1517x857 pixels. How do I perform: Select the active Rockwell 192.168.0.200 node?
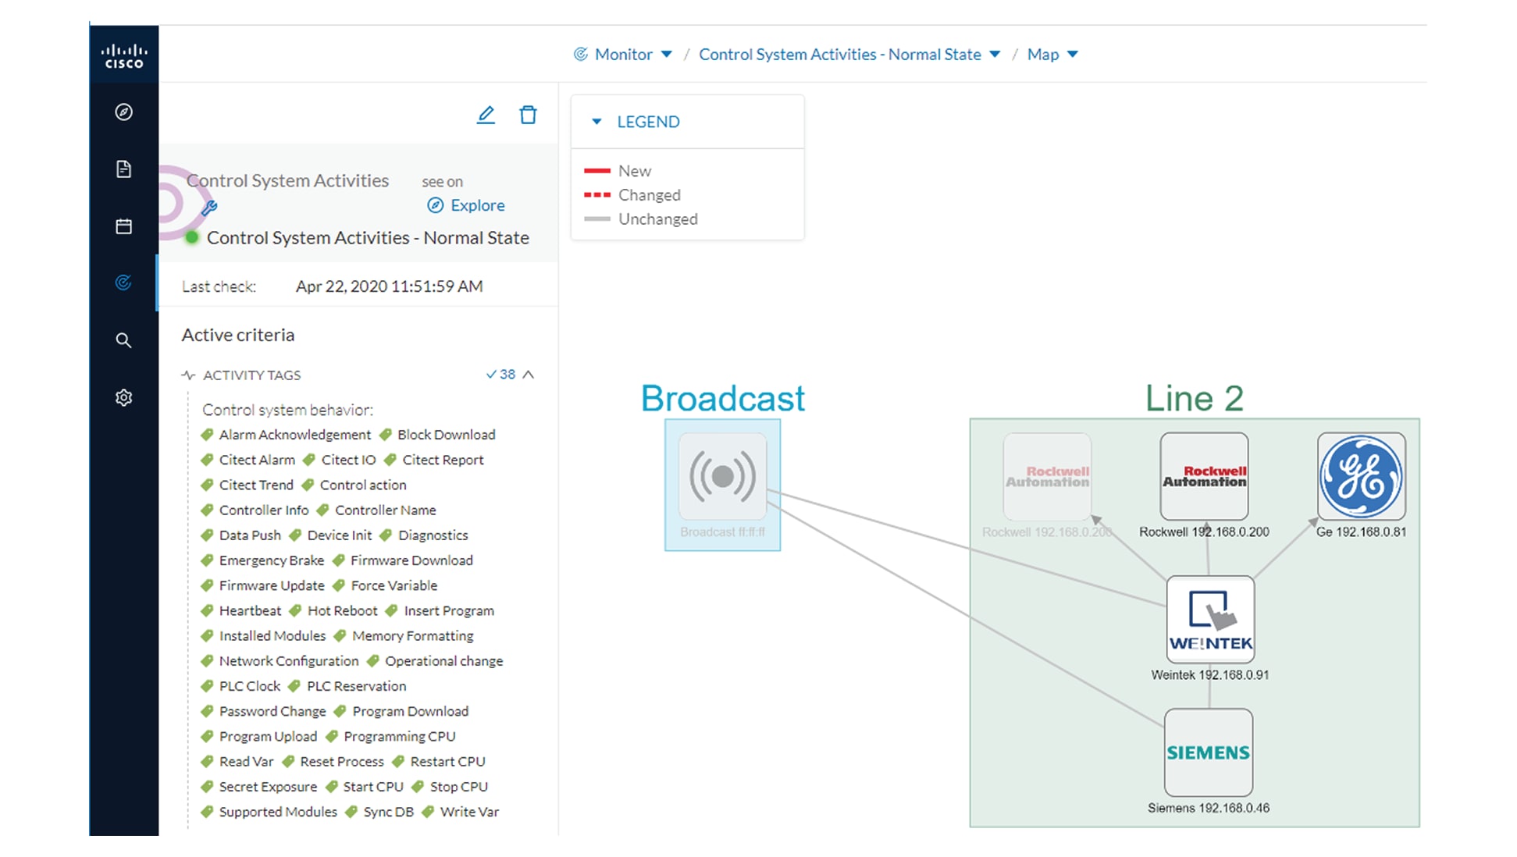tap(1204, 476)
